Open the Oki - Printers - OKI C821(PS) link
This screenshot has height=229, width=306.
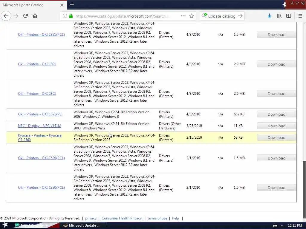[40, 114]
